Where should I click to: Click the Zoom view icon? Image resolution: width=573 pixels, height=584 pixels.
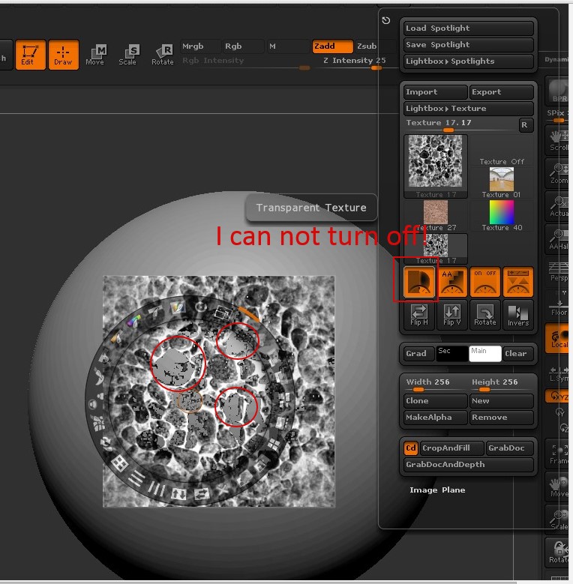point(559,173)
